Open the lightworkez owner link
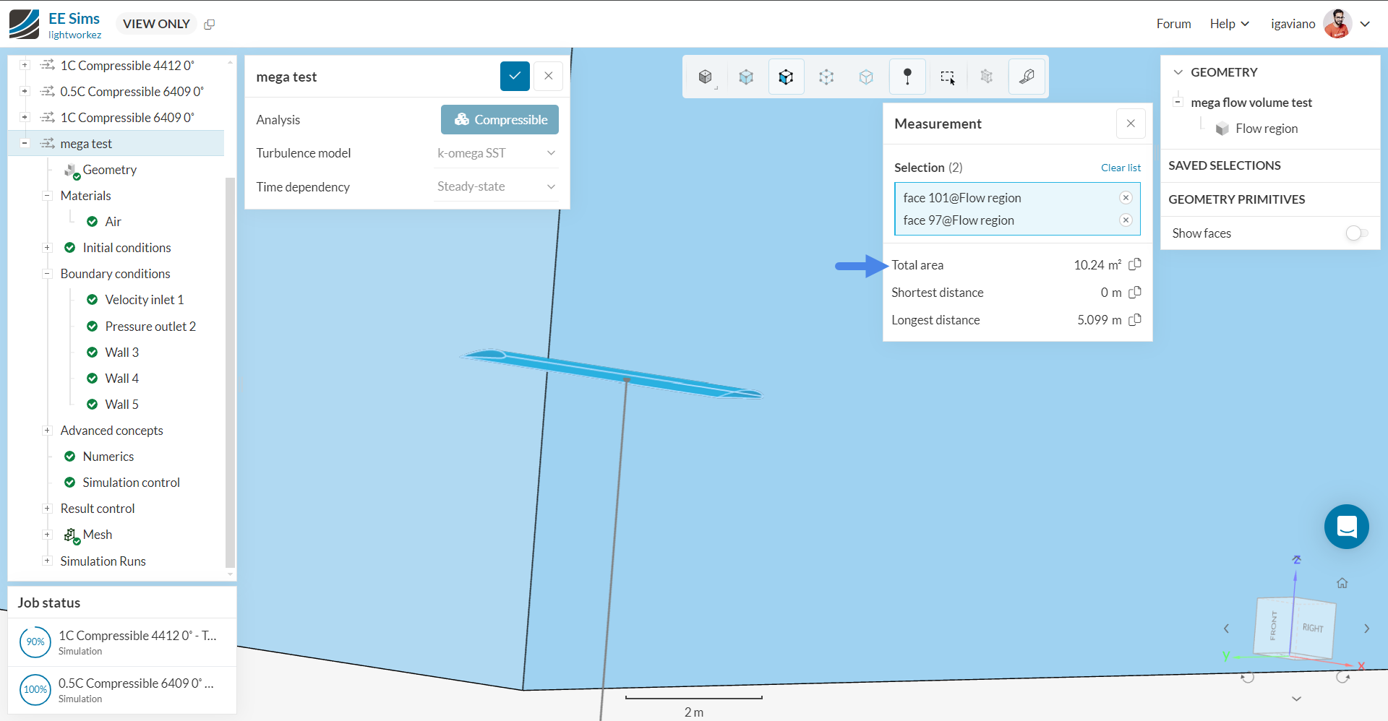The image size is (1388, 721). (x=74, y=35)
